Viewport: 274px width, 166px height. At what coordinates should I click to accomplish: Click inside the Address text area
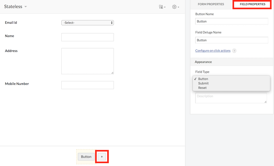(x=87, y=61)
